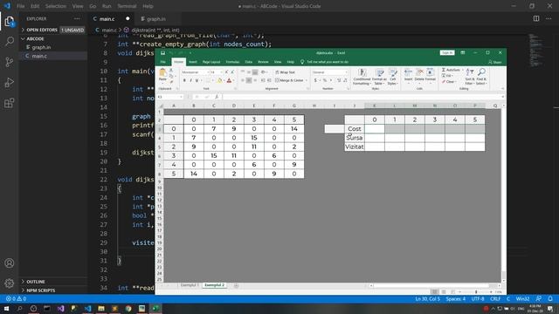Toggle Wrap Text in Excel
559x314 pixels.
coord(286,72)
